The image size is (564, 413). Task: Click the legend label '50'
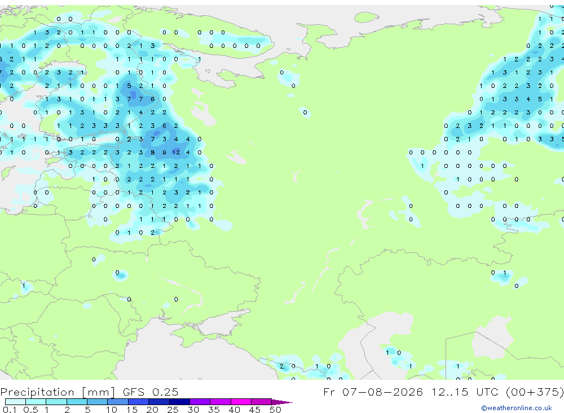pos(275,410)
